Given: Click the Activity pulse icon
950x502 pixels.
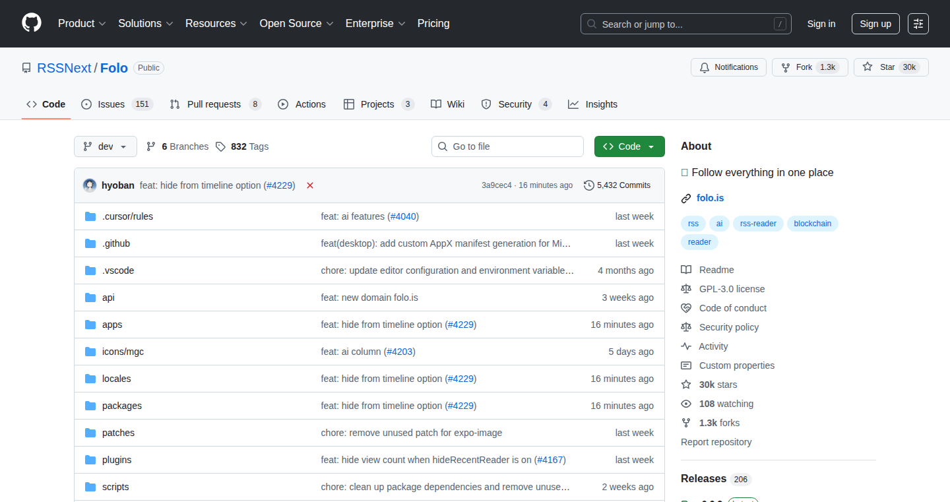Looking at the screenshot, I should [x=686, y=346].
